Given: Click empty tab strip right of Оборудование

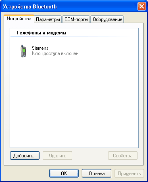Looking at the screenshot, I should (134, 19).
